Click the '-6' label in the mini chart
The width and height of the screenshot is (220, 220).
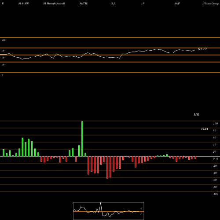click(141, 209)
